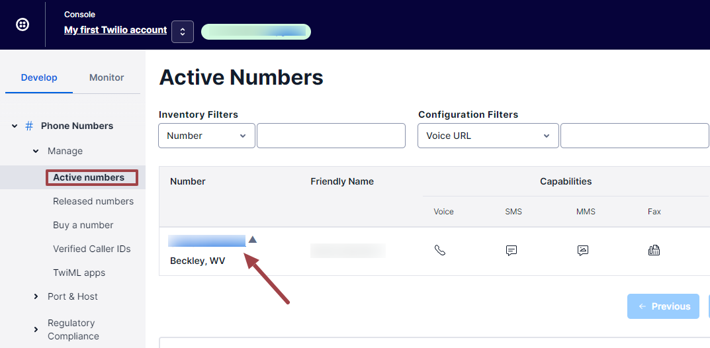The height and width of the screenshot is (348, 710).
Task: Expand the Port & Host section
Action: point(36,296)
